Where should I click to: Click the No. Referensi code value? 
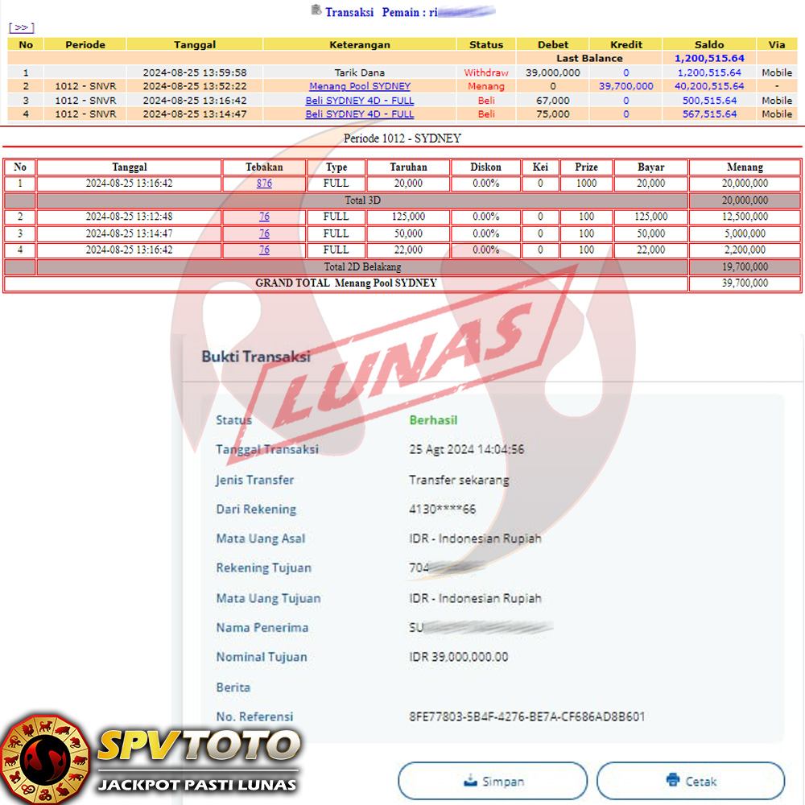526,716
